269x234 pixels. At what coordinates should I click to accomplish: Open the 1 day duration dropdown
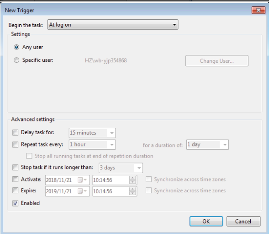tap(207, 145)
